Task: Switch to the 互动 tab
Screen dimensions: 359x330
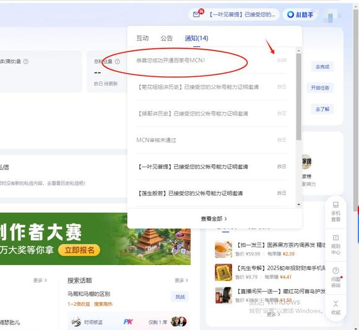Action: point(142,38)
